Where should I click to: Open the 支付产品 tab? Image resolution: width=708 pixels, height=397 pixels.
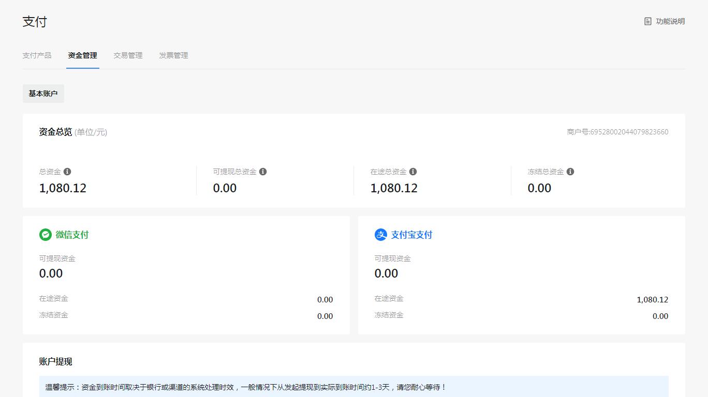pyautogui.click(x=37, y=55)
